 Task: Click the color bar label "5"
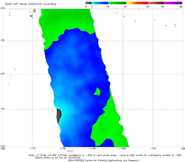pyautogui.click(x=92, y=7)
